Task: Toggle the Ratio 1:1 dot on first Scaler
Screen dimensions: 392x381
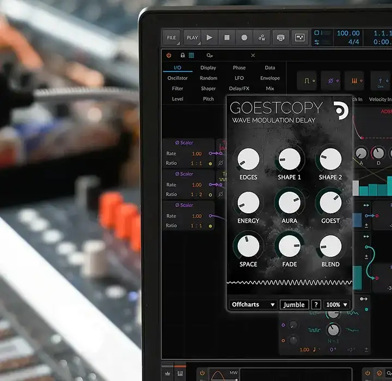Action: coord(210,164)
